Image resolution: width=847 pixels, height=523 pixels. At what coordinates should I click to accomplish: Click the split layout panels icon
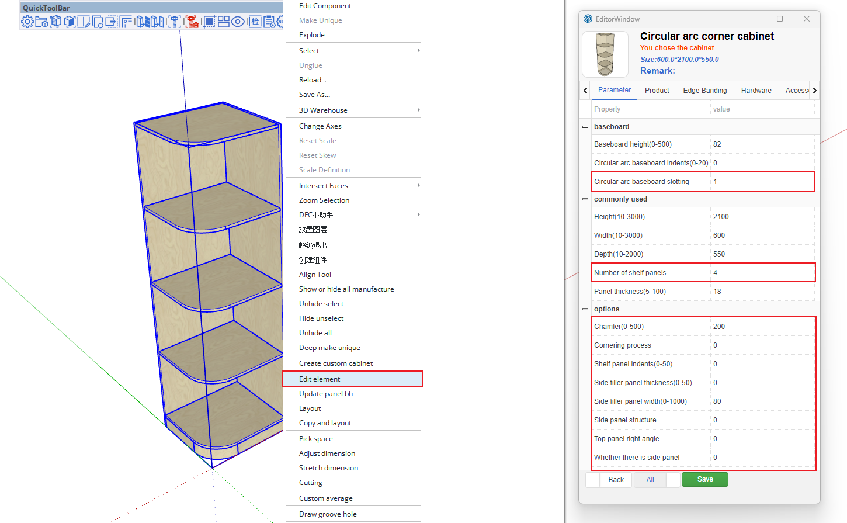click(x=223, y=22)
